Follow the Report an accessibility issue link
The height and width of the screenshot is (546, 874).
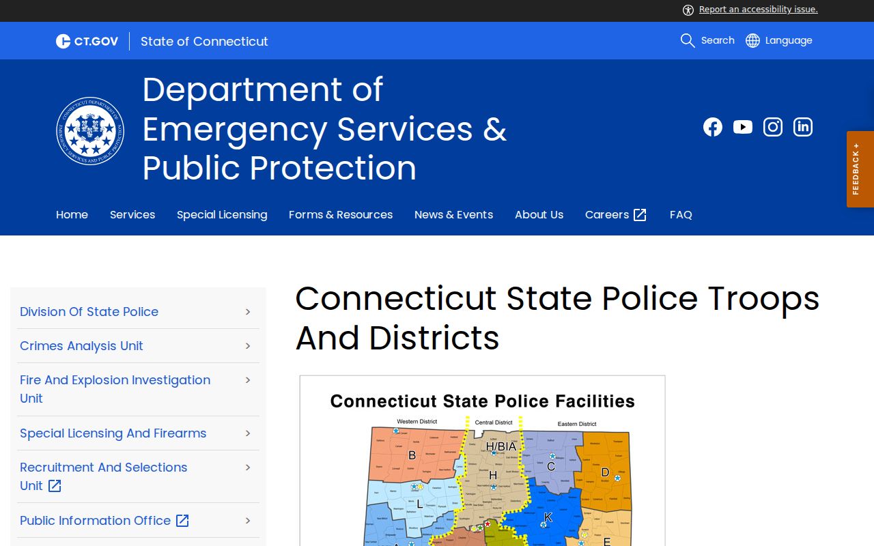click(x=758, y=10)
